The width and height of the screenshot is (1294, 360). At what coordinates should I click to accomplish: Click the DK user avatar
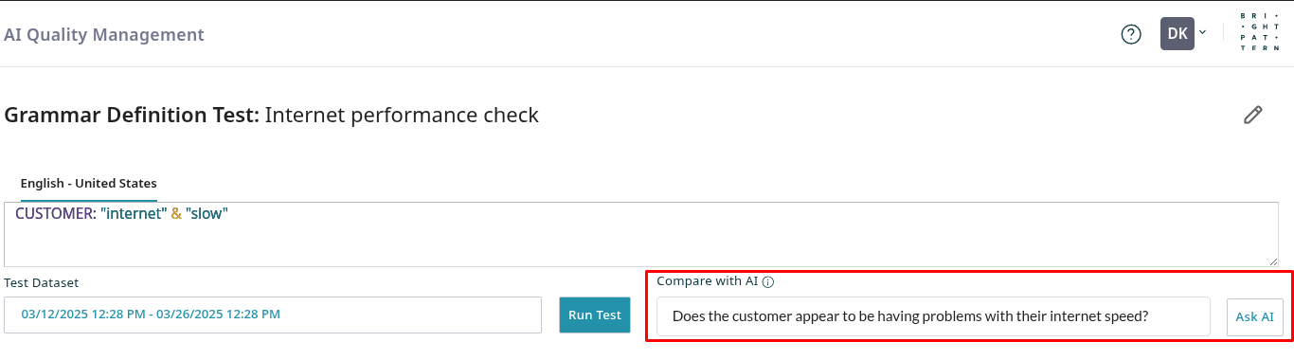coord(1177,33)
